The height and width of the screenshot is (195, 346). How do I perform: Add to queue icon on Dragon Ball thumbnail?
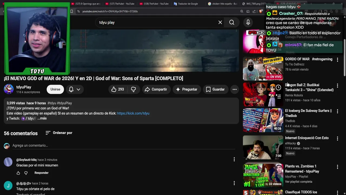tap(278, 96)
